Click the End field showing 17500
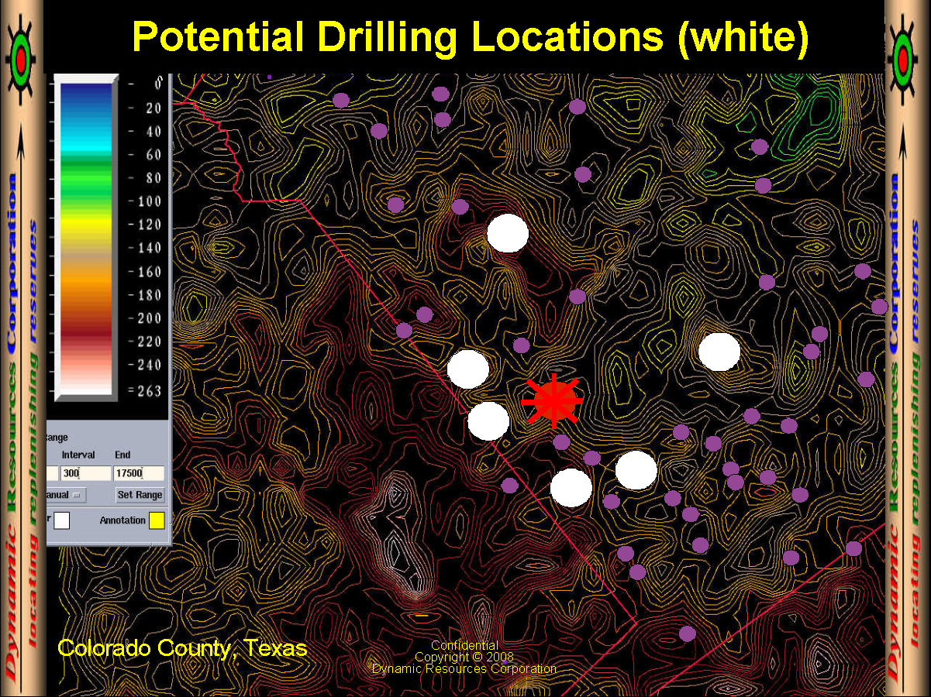 [x=139, y=472]
